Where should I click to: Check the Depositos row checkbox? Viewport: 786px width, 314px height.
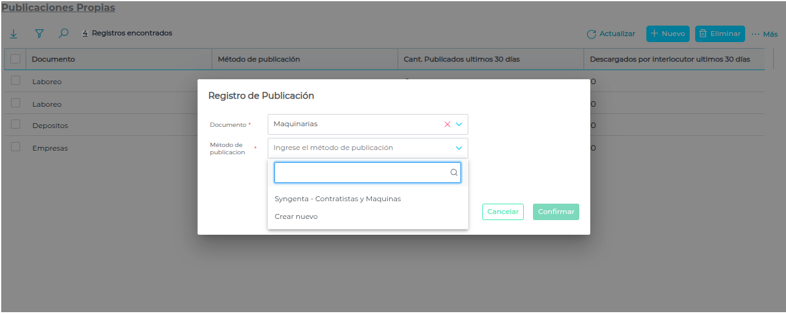tap(16, 124)
